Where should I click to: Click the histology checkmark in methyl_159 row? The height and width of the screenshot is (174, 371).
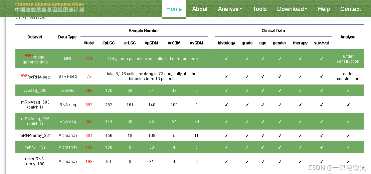click(x=226, y=147)
